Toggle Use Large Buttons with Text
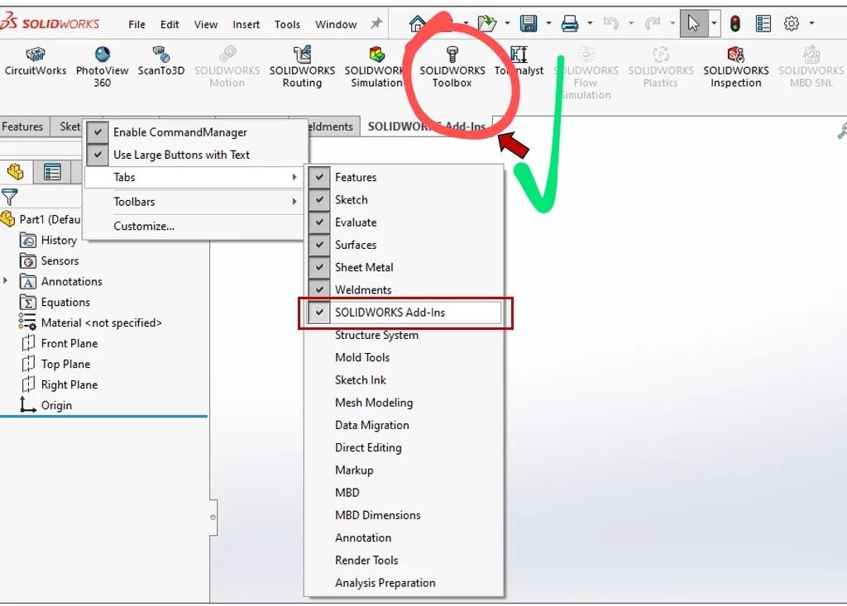The width and height of the screenshot is (847, 606). 98,155
